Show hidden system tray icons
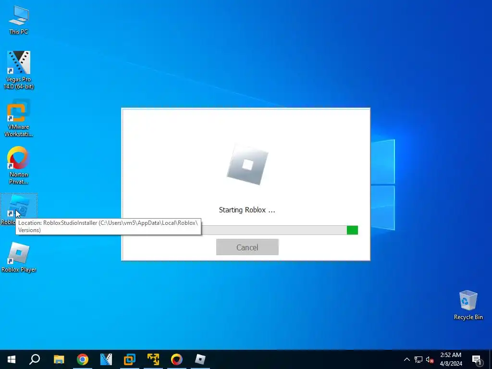Image resolution: width=492 pixels, height=369 pixels. tap(406, 359)
